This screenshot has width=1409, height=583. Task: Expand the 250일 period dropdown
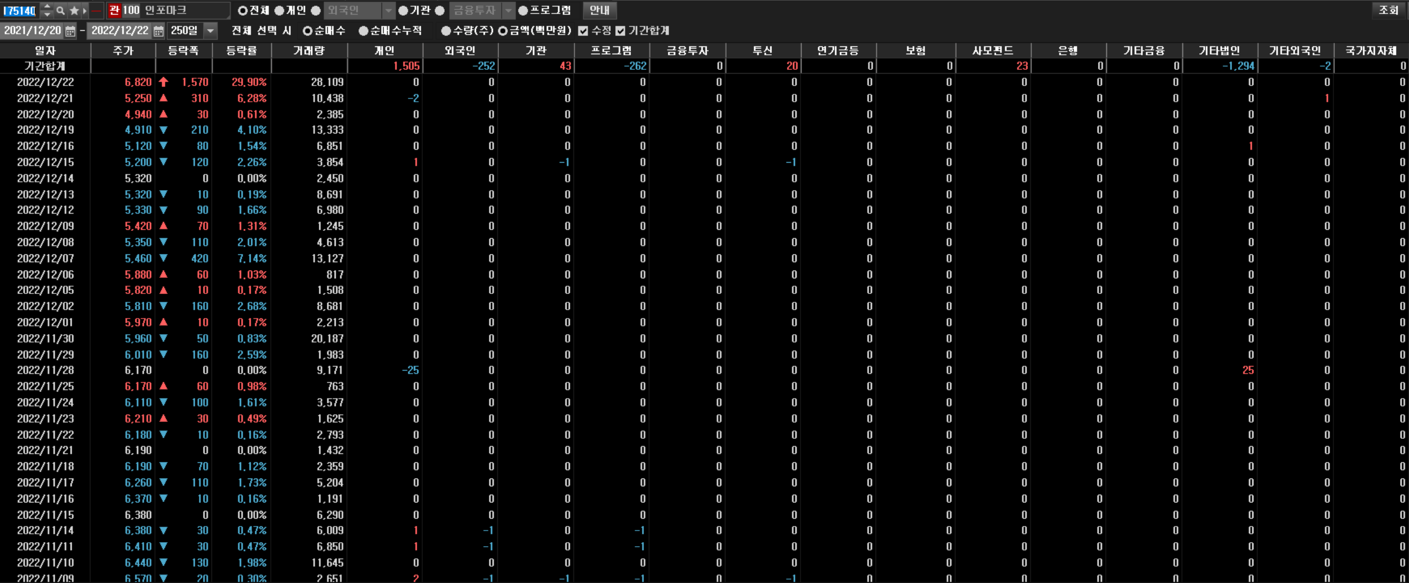[210, 31]
